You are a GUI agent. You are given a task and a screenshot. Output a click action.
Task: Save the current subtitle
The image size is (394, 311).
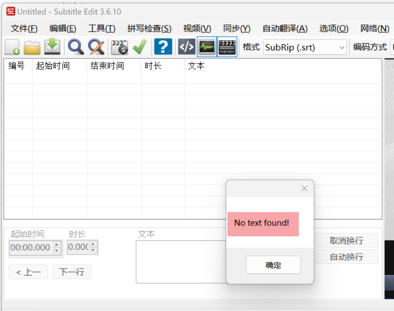pos(52,47)
